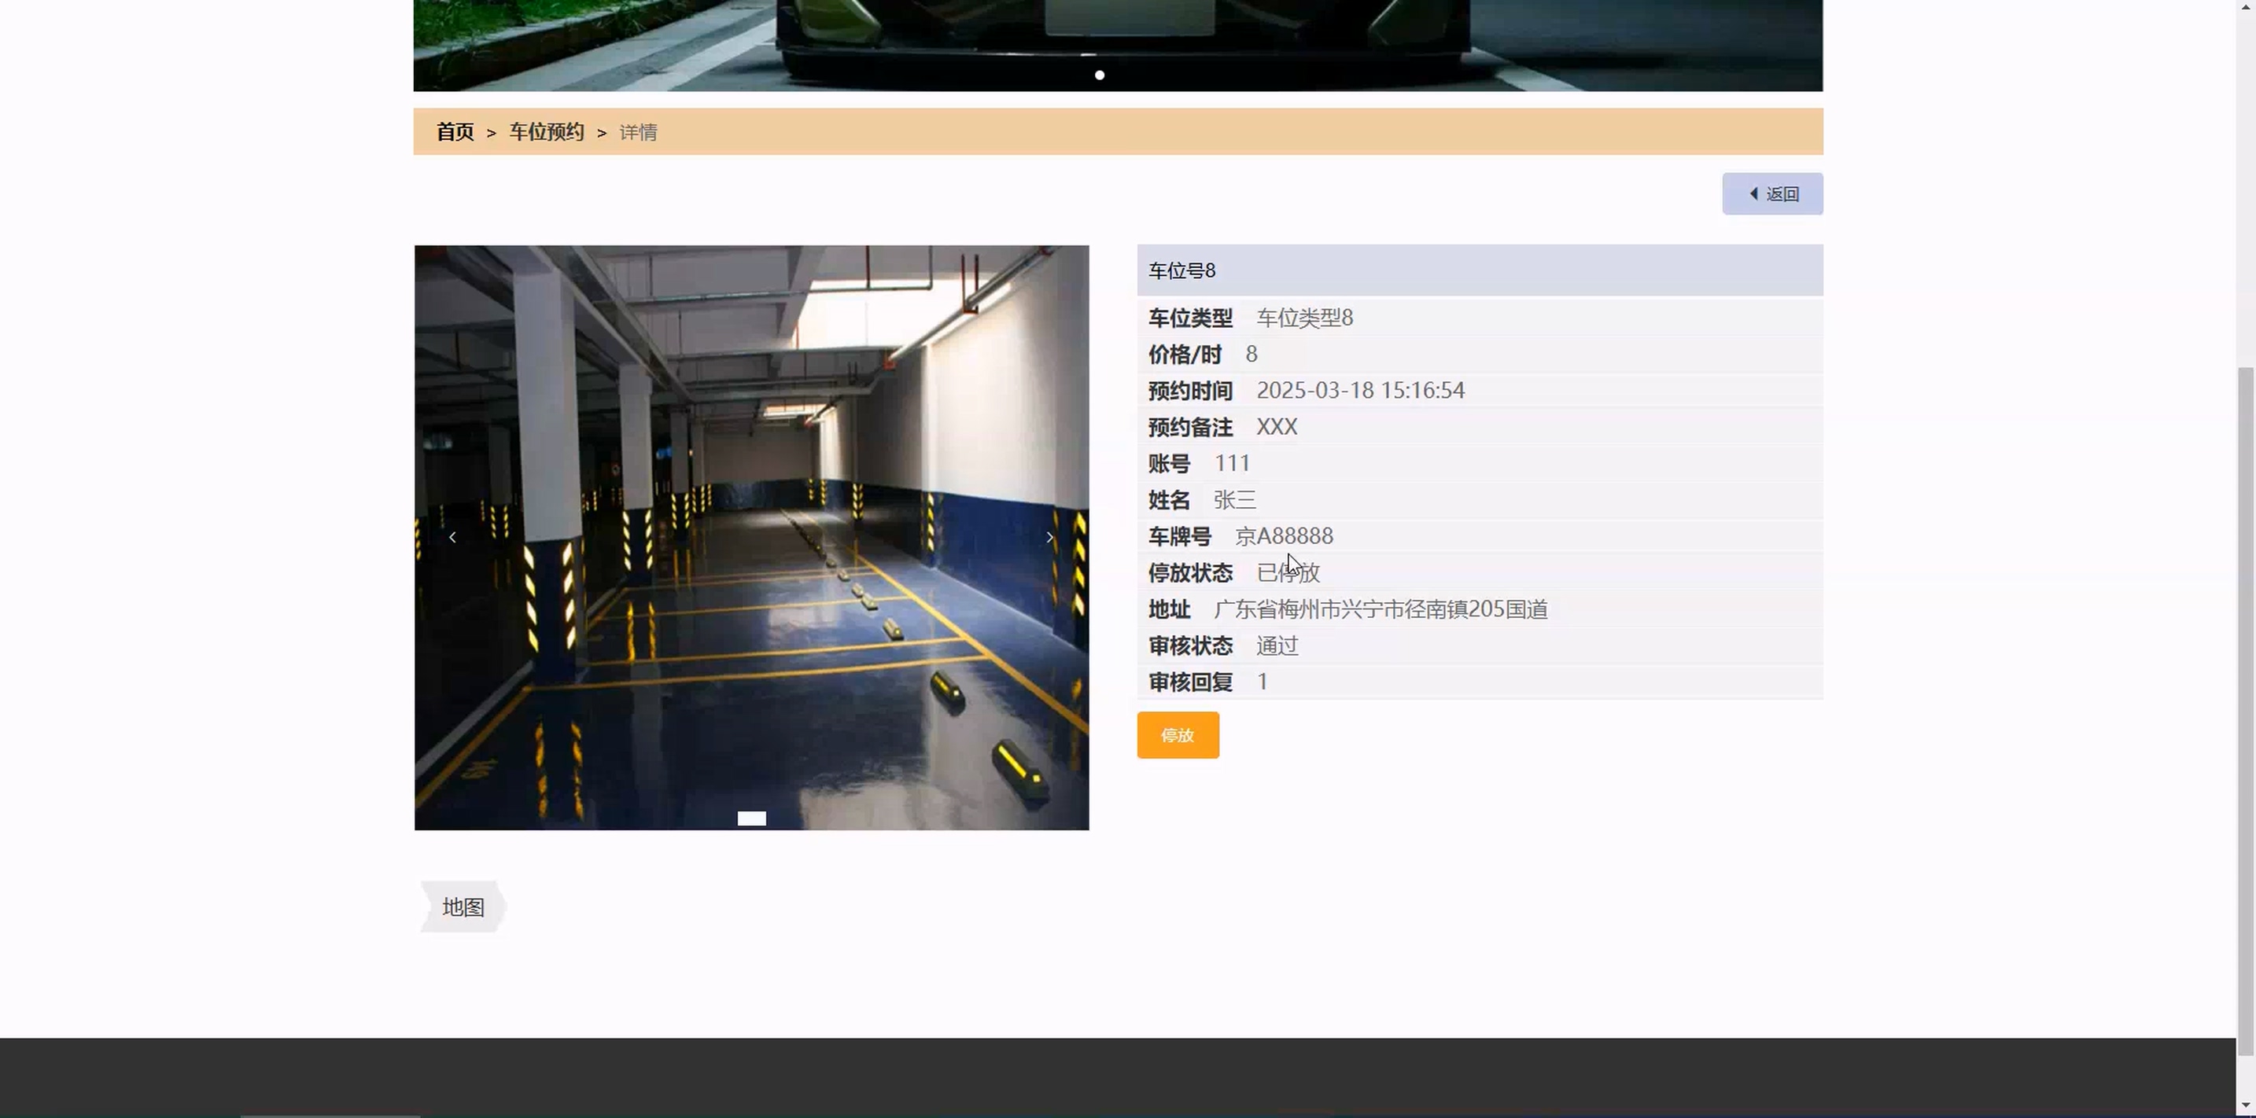Click the license plate value 京A88888

(1284, 535)
